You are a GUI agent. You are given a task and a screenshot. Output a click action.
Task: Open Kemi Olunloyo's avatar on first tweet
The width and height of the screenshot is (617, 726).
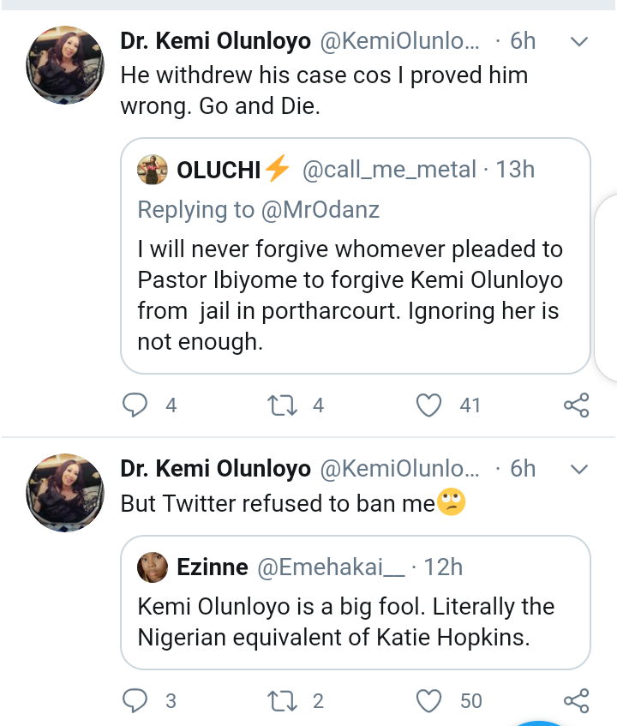click(x=65, y=65)
